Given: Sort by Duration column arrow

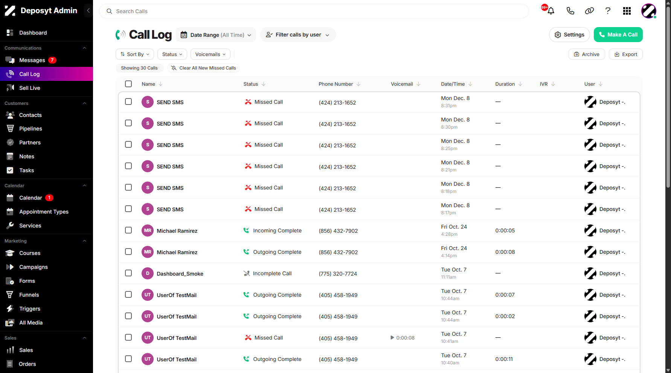Looking at the screenshot, I should [x=520, y=84].
